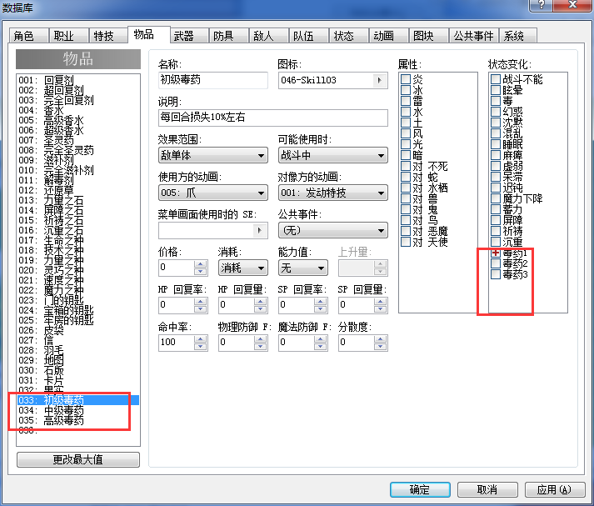This screenshot has height=506, width=594.
Task: Click the HP 回复量 spinner arrows
Action: coord(260,305)
